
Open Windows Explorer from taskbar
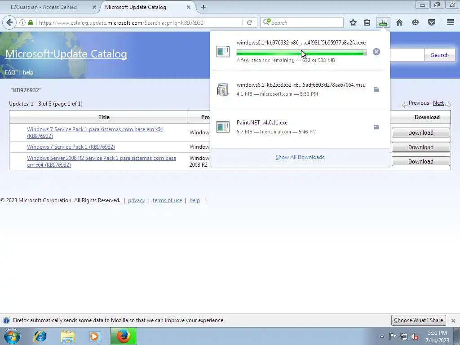coord(68,336)
